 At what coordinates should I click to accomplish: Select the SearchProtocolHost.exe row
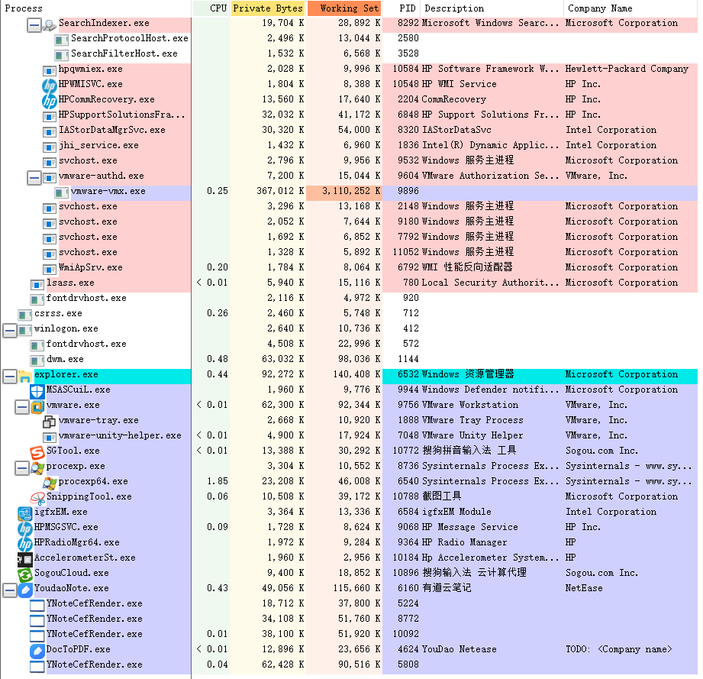pyautogui.click(x=349, y=38)
